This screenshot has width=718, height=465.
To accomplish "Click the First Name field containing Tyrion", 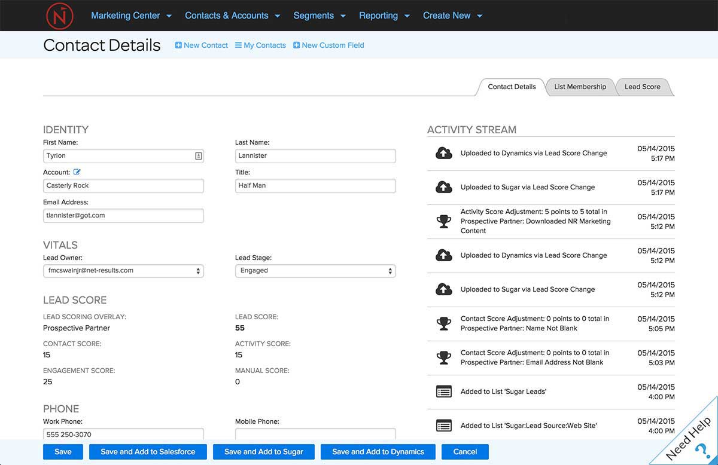I will click(123, 156).
